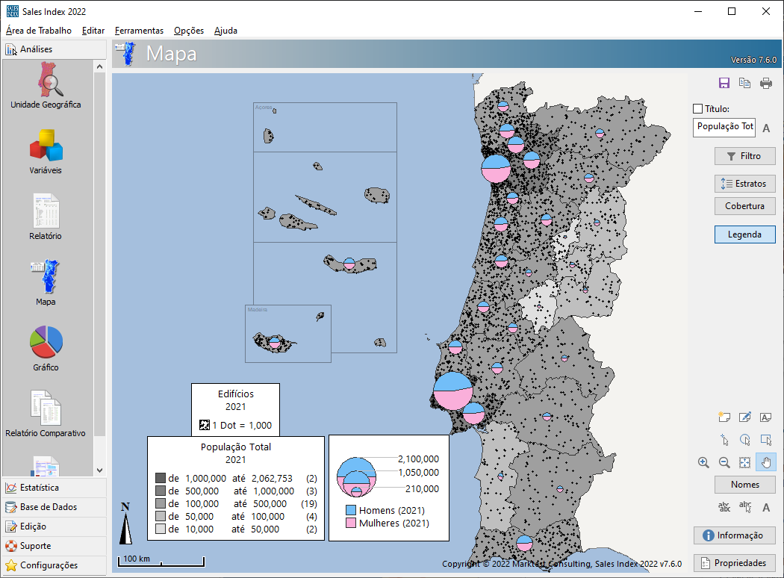Click the print map icon

[x=766, y=84]
